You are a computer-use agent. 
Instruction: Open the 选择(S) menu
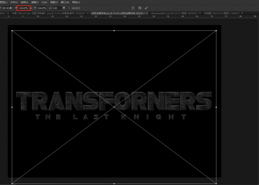tap(24, 2)
